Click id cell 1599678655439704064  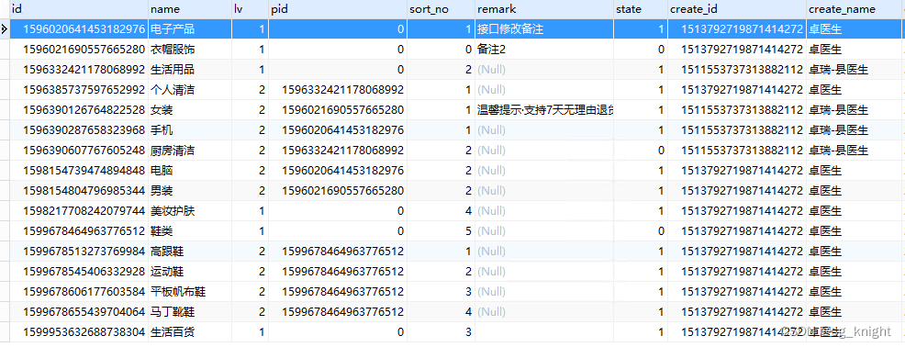[79, 312]
